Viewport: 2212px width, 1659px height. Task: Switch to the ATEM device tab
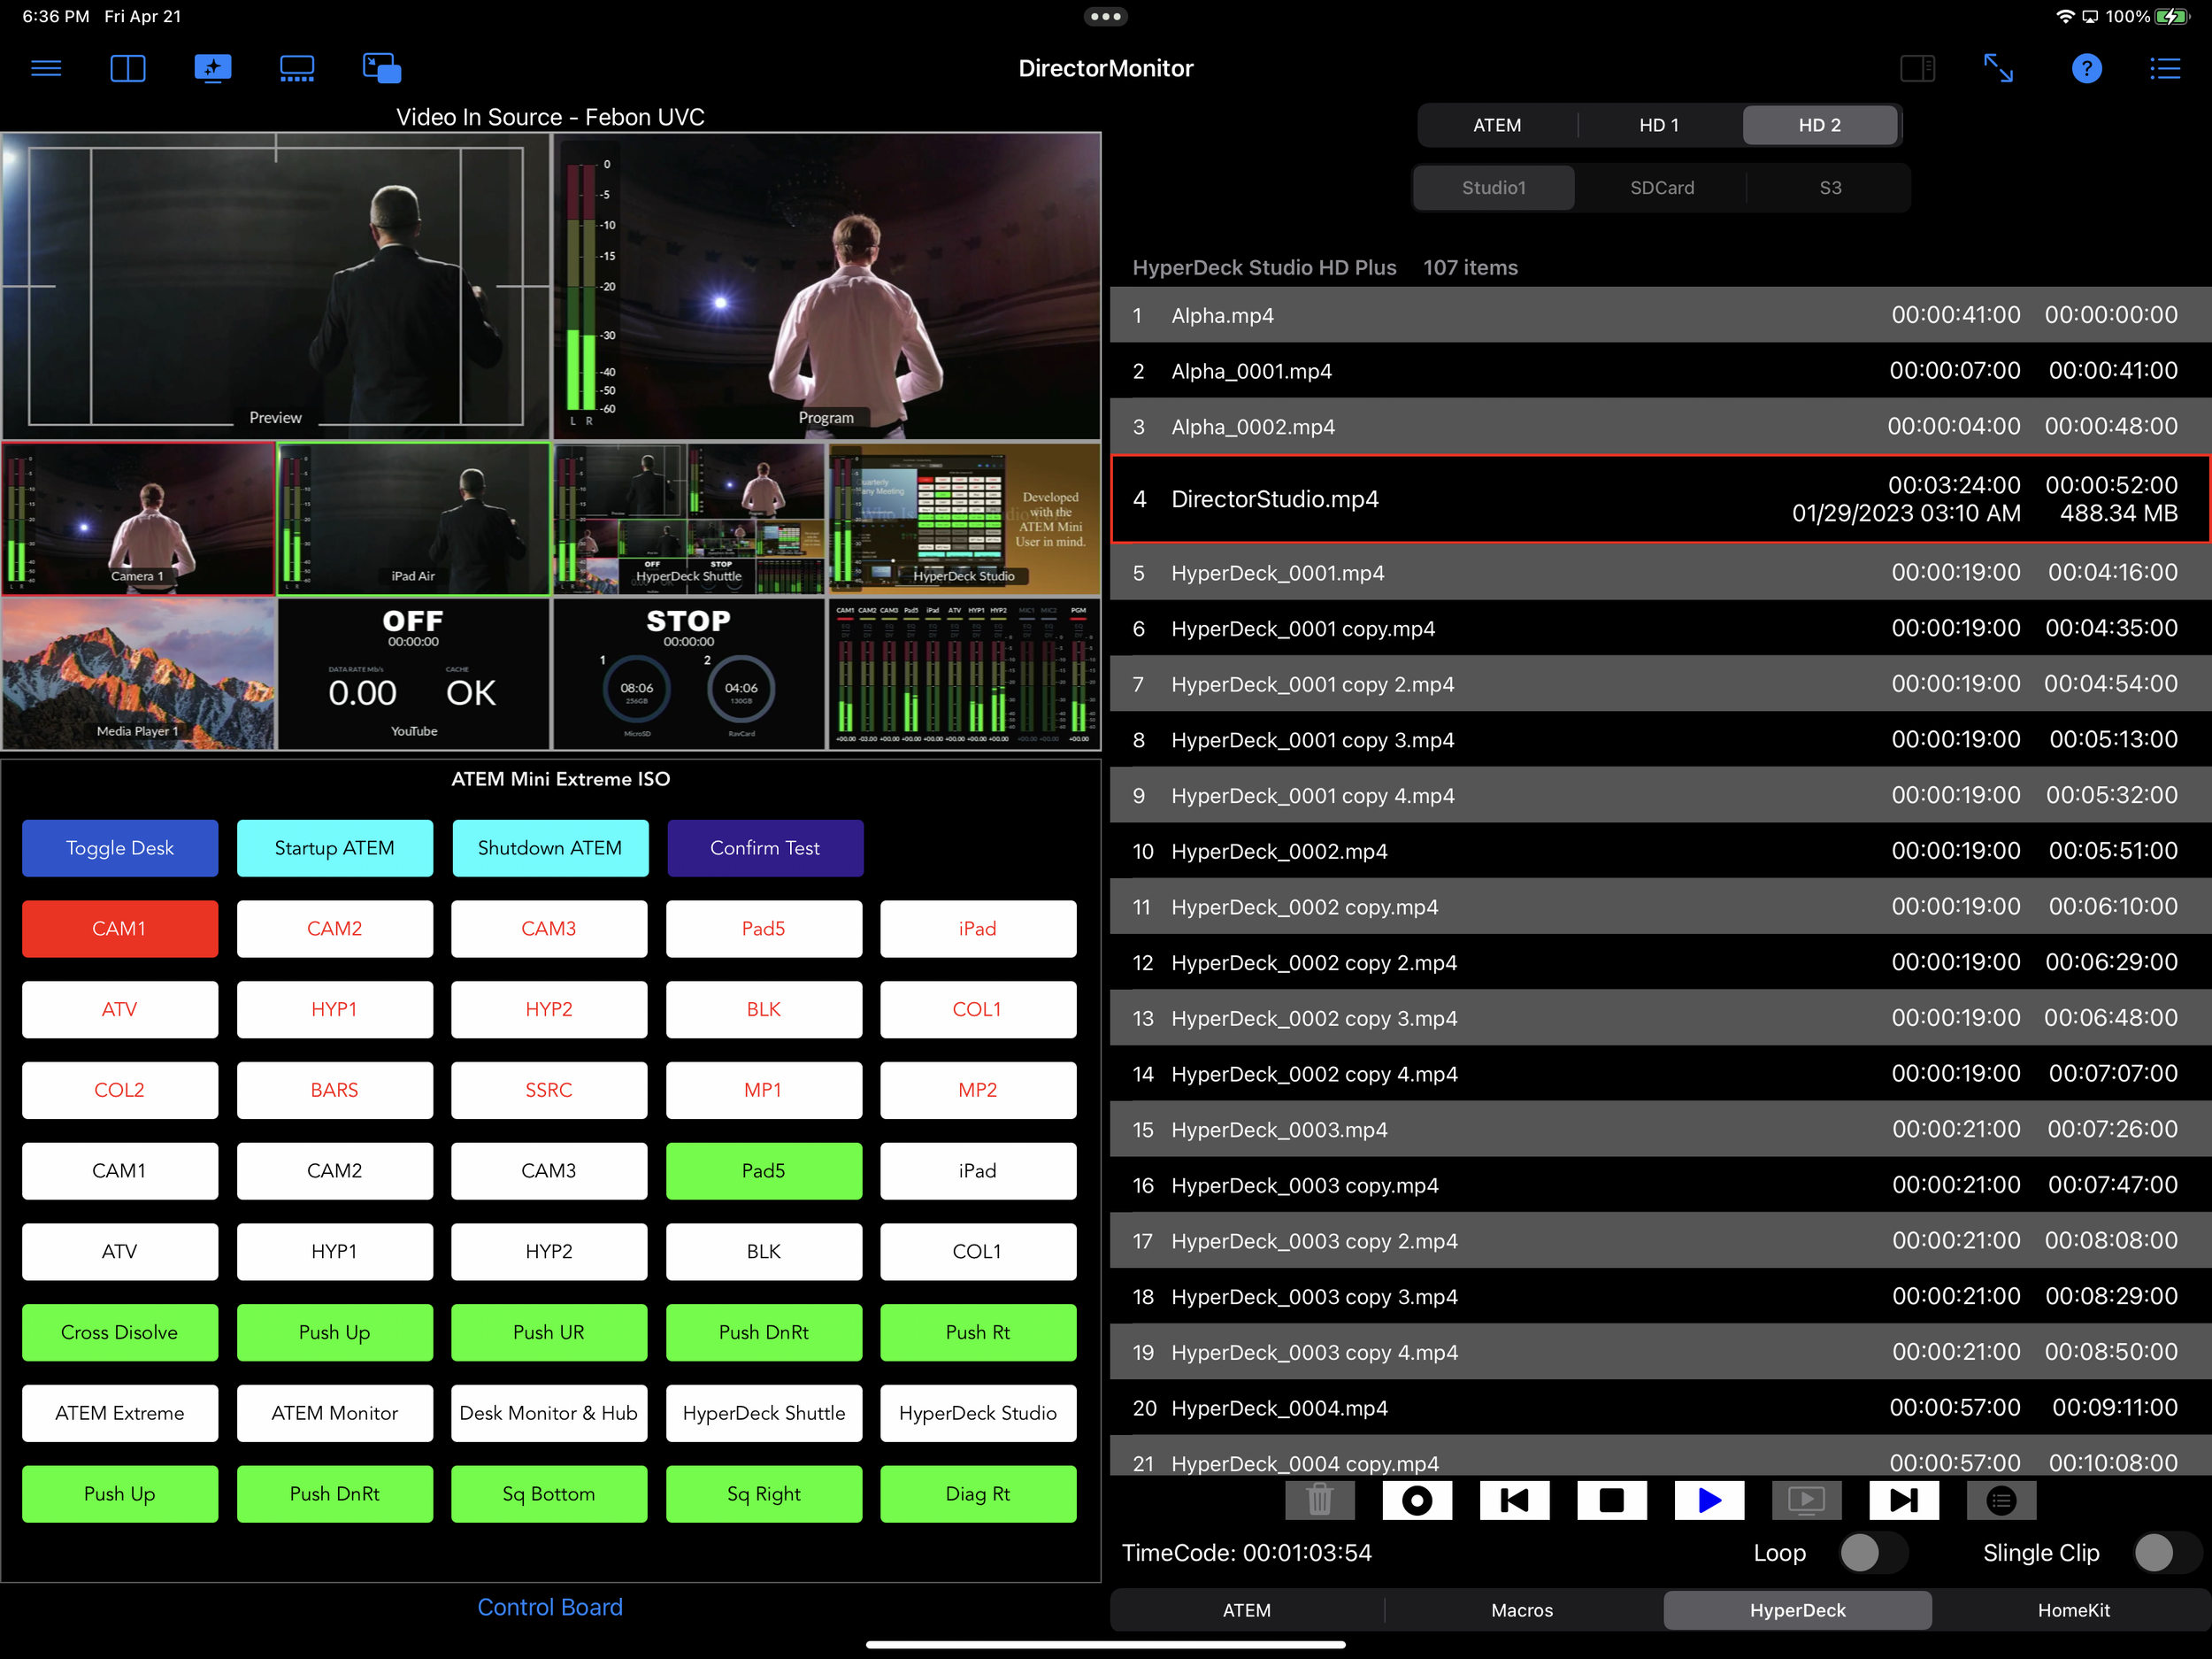pos(1497,125)
